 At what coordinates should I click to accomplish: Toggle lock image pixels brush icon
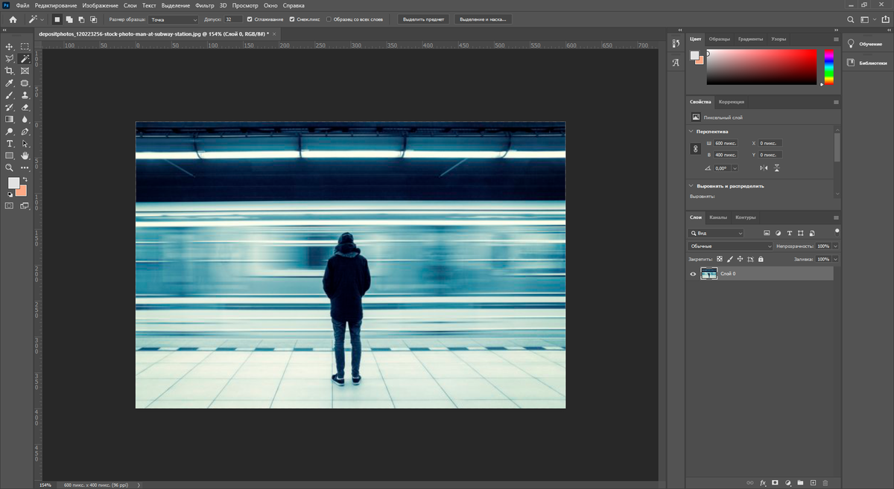coord(730,259)
